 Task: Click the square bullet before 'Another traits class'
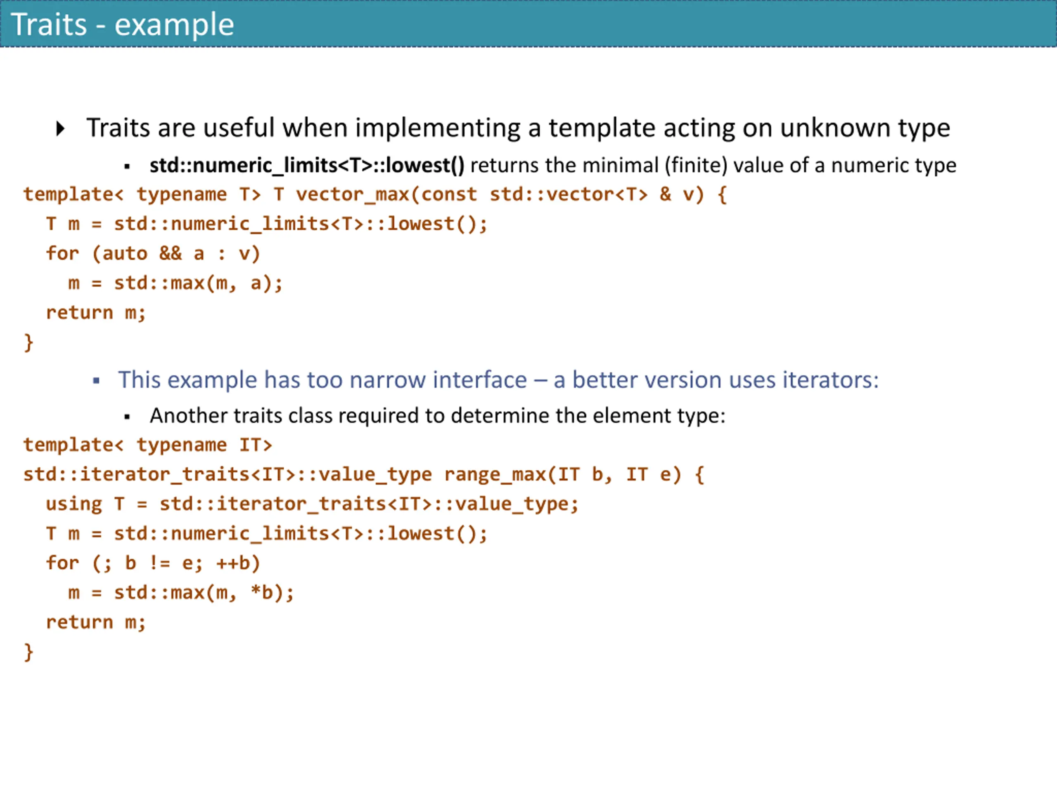point(127,417)
